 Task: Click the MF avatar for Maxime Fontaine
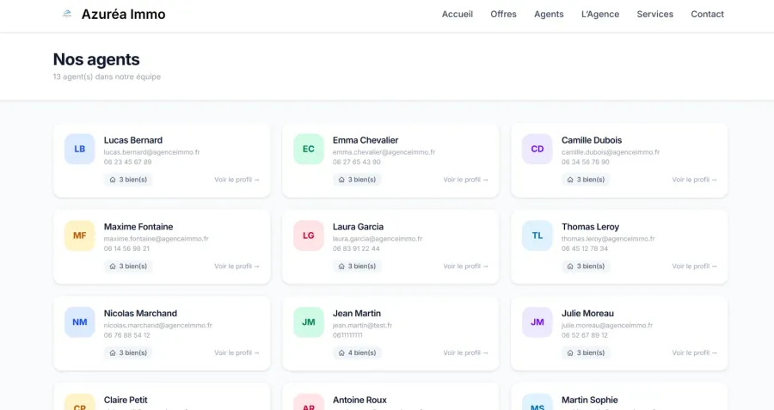click(x=79, y=236)
